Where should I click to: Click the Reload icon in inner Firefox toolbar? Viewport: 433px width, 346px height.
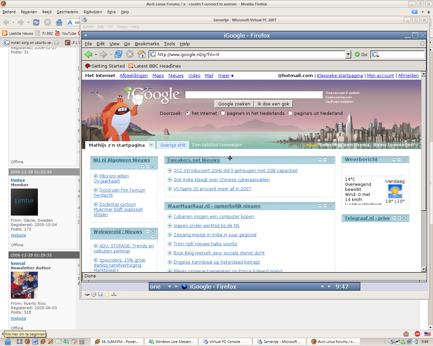[x=118, y=54]
